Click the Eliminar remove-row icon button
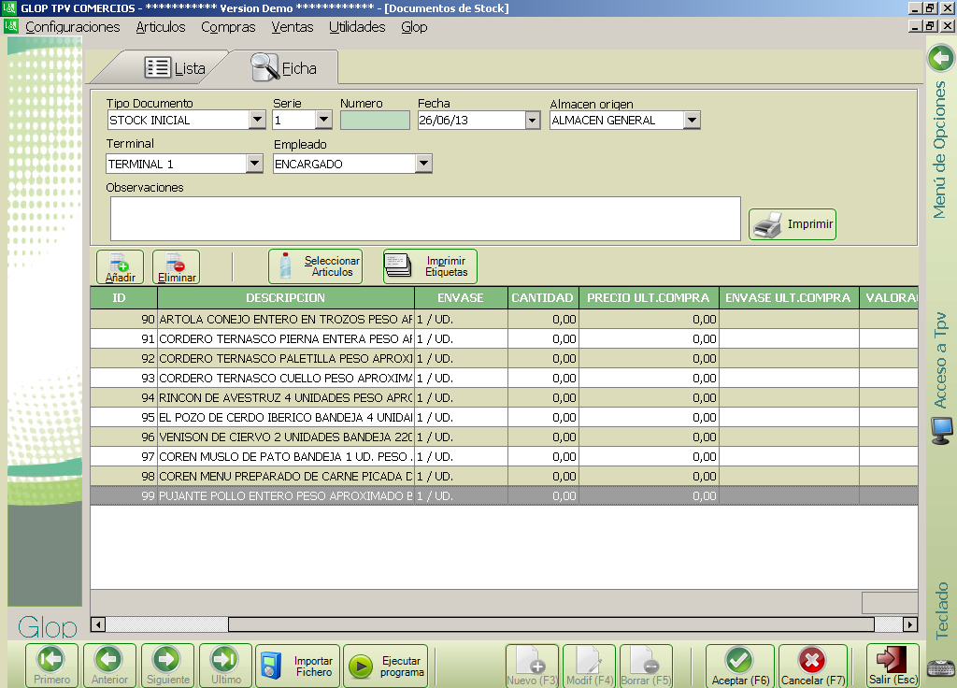This screenshot has height=688, width=957. (x=177, y=266)
